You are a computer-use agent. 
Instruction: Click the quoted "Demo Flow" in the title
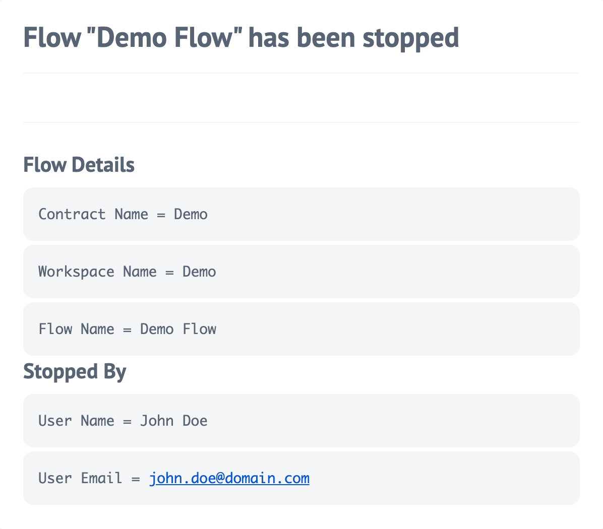pos(165,37)
